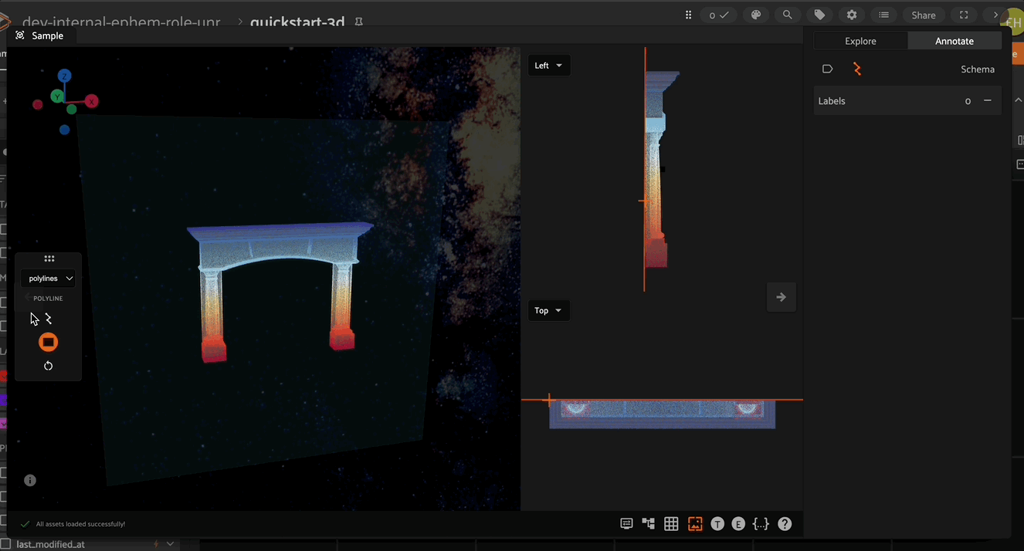The width and height of the screenshot is (1024, 551).
Task: Open the Left view dropdown
Action: point(548,65)
